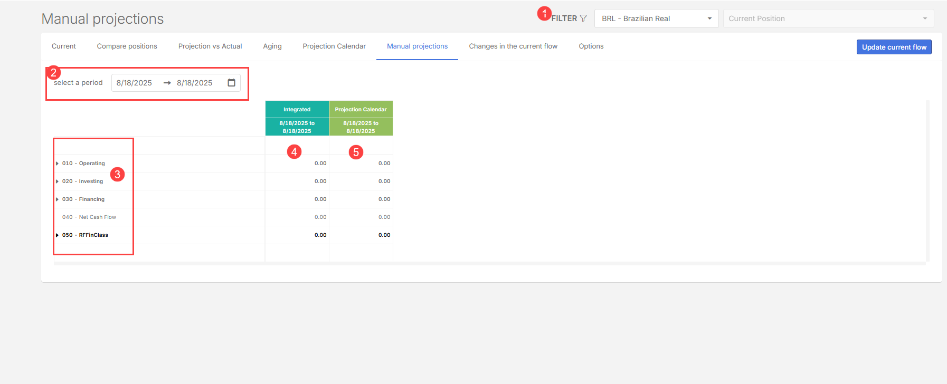Click the Update current flow button
Viewport: 947px width, 384px height.
[894, 47]
